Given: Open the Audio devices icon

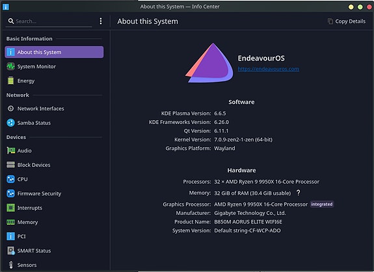Looking at the screenshot, I should tap(10, 151).
